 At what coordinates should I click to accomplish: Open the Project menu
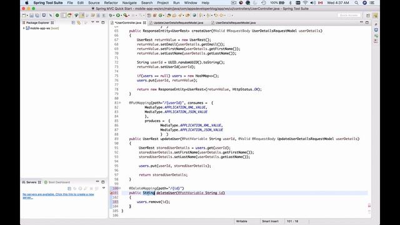[162, 2]
